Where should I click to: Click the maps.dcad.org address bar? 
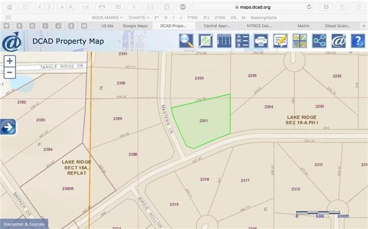[x=253, y=7]
